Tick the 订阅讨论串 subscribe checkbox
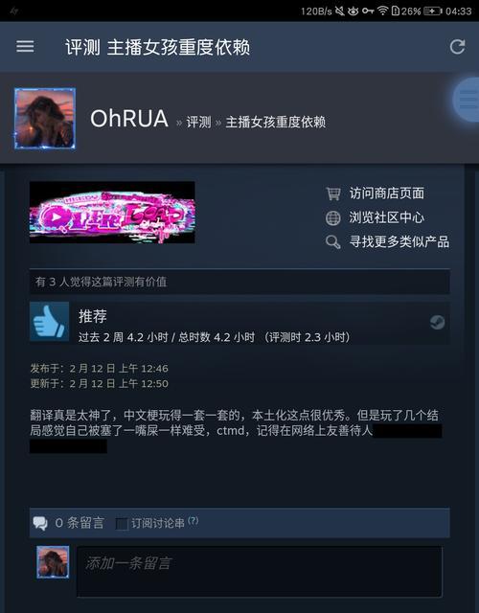Image resolution: width=479 pixels, height=613 pixels. click(x=122, y=524)
